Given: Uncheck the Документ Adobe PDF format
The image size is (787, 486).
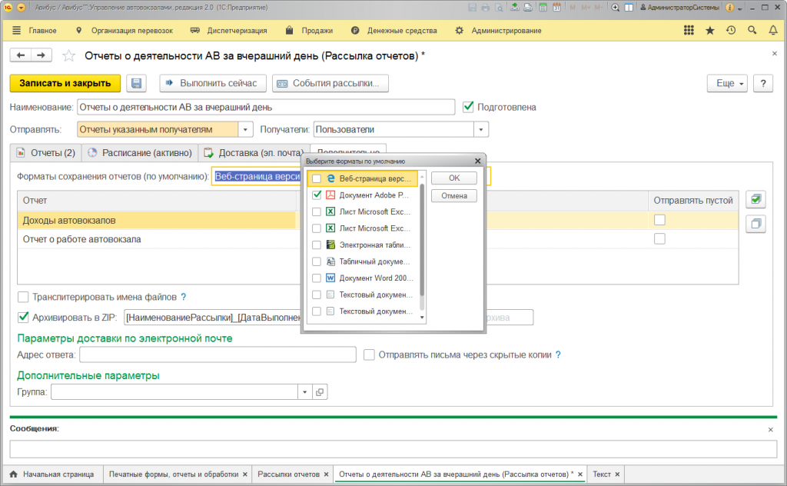Looking at the screenshot, I should 317,195.
